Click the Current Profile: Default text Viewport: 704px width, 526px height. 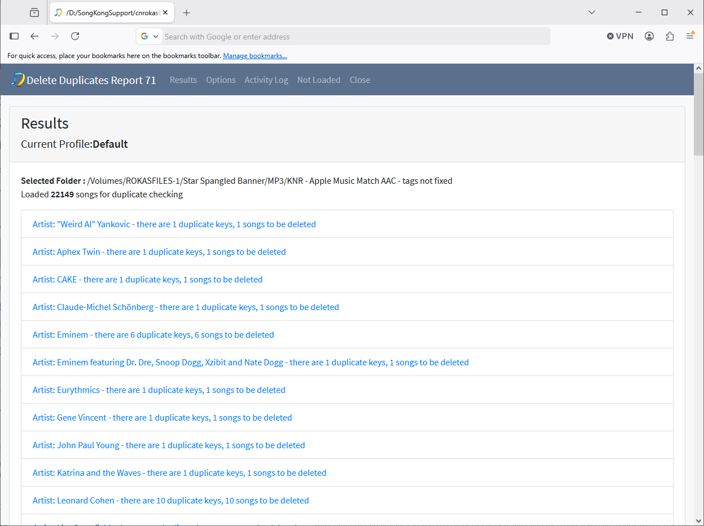click(74, 144)
